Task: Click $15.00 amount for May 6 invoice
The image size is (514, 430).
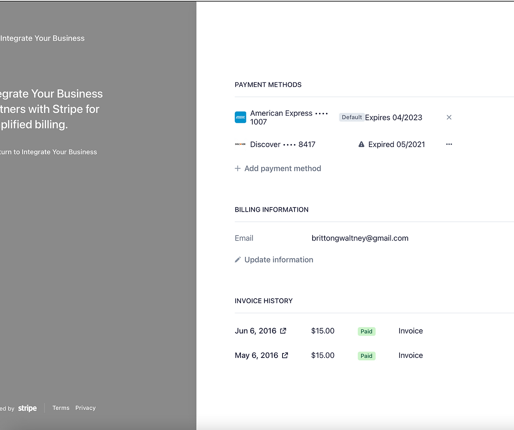Action: (323, 355)
